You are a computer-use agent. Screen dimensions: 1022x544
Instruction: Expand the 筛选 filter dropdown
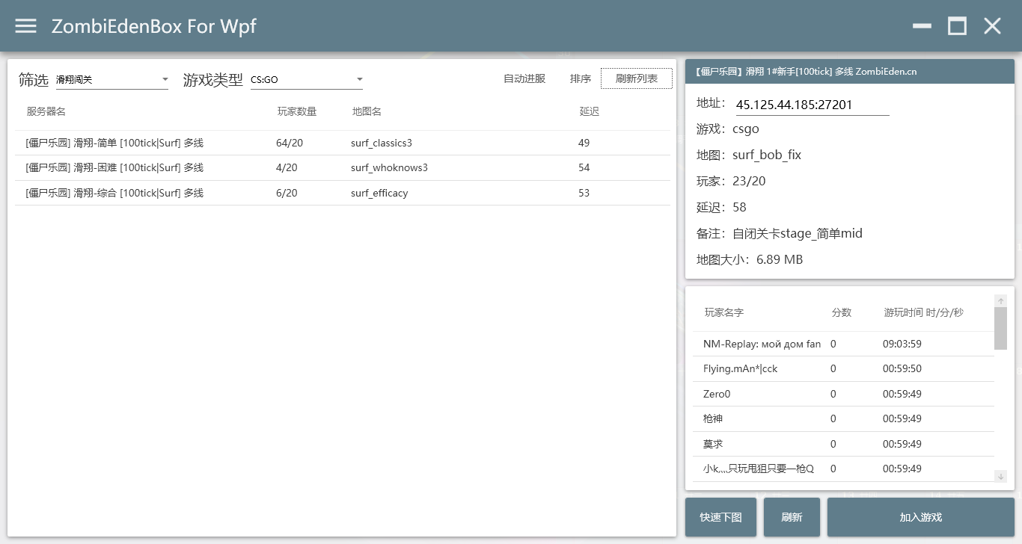(111, 79)
